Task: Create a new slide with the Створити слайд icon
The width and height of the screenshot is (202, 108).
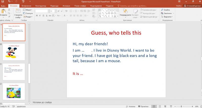Action: tap(18, 11)
